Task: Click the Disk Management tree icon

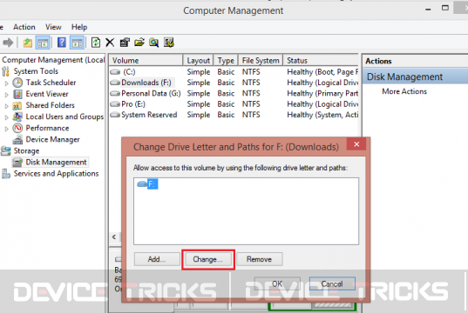Action: (17, 163)
